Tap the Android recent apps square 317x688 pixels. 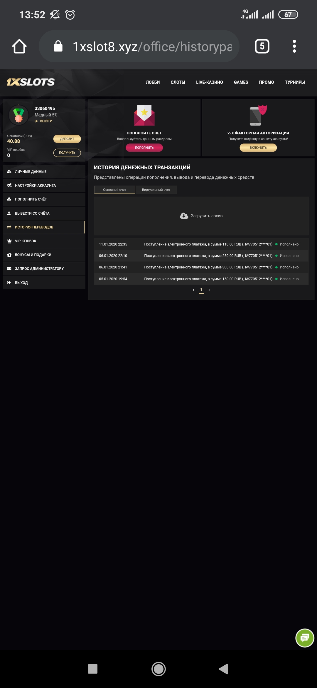[93, 669]
